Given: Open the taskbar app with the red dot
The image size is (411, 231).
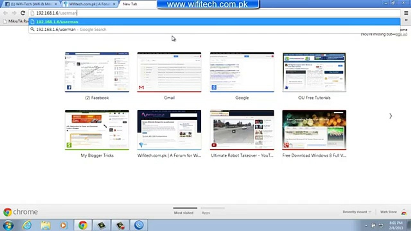Looking at the screenshot, I should coord(120,225).
